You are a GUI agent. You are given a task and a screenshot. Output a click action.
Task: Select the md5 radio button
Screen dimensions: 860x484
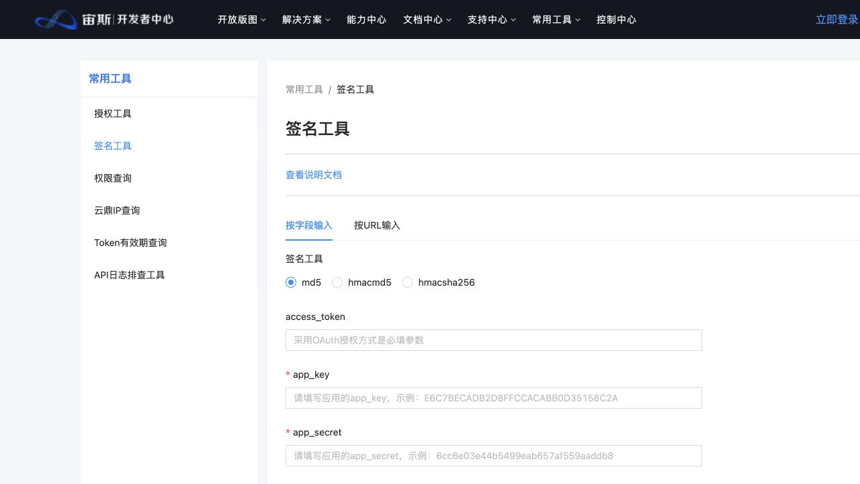(291, 282)
